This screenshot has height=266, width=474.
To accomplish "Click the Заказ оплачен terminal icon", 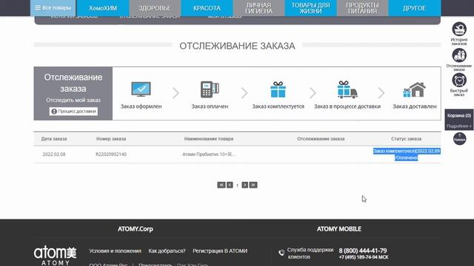I will pos(210,89).
